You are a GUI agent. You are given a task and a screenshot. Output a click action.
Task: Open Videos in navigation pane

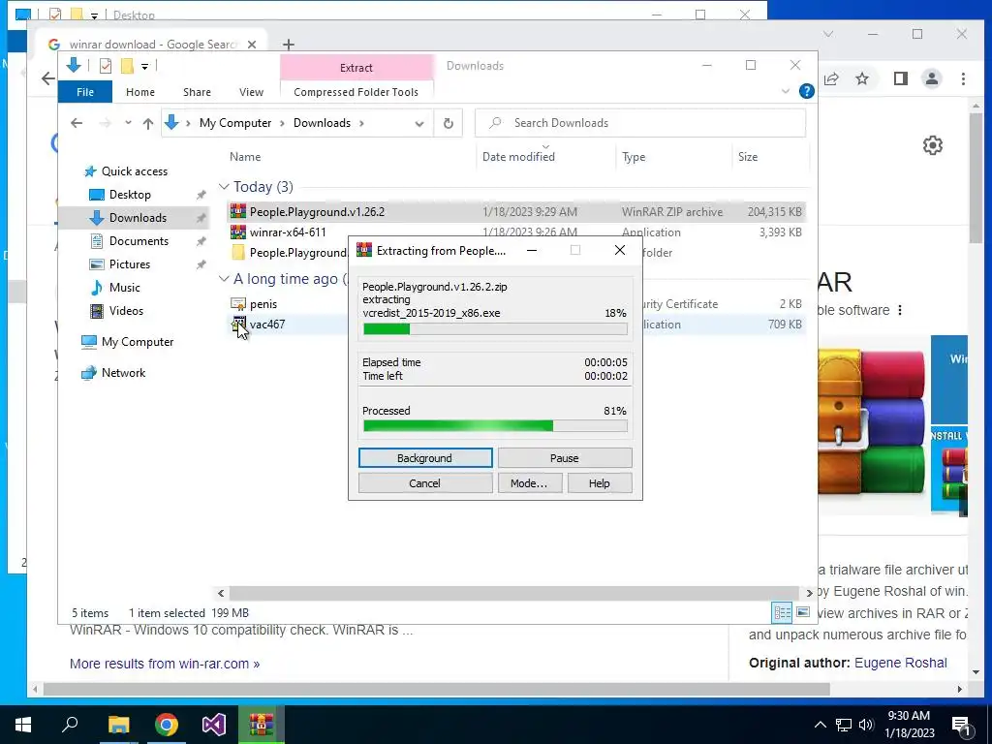pos(126,311)
